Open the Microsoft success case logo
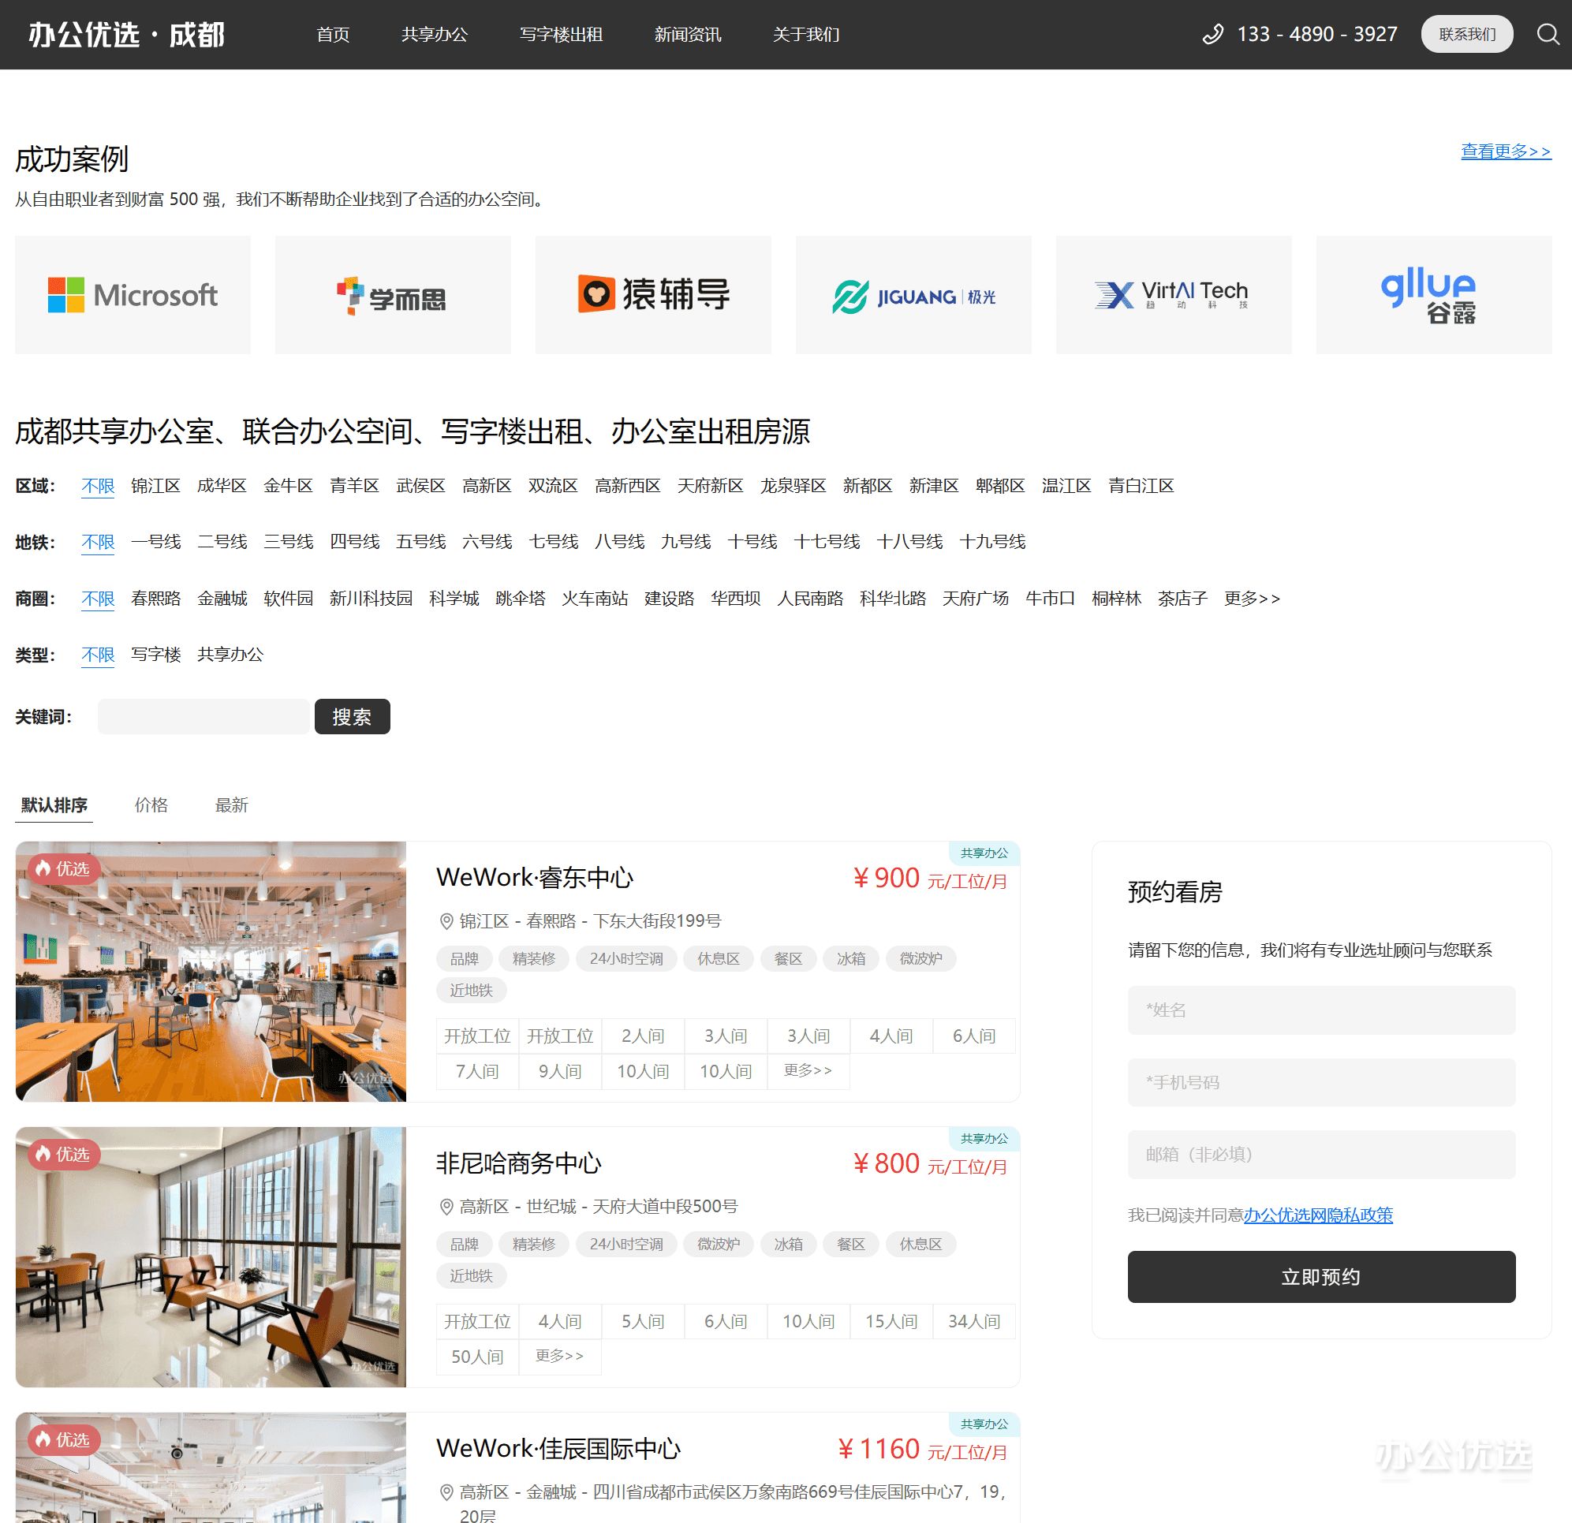The image size is (1572, 1523). (x=133, y=295)
